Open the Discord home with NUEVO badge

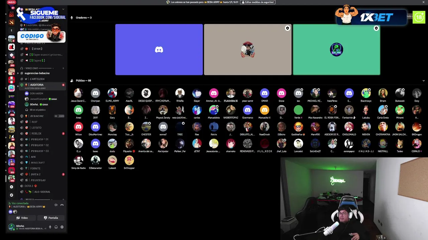tap(11, 2)
